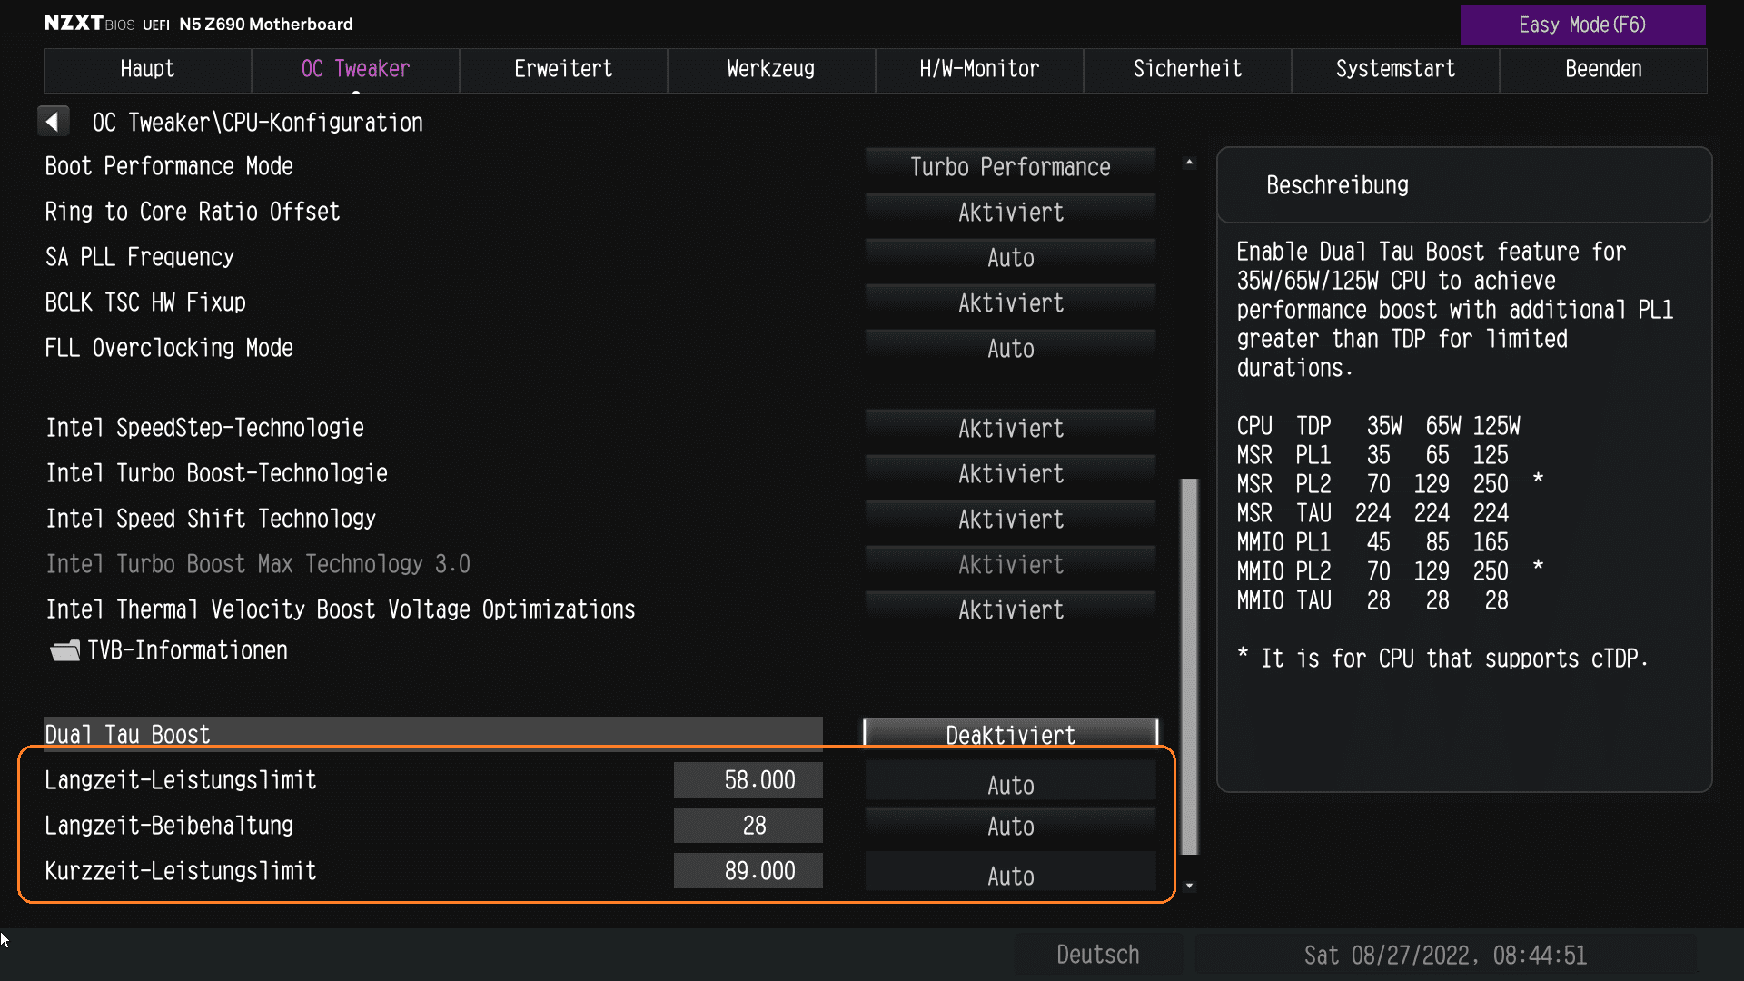The width and height of the screenshot is (1744, 981).
Task: Change Boot Performance Mode from Turbo Performance
Action: [1010, 167]
